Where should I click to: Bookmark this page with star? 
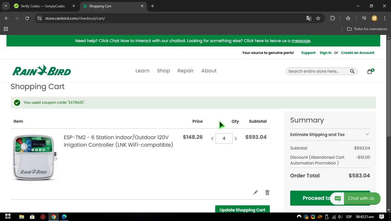coord(318,18)
